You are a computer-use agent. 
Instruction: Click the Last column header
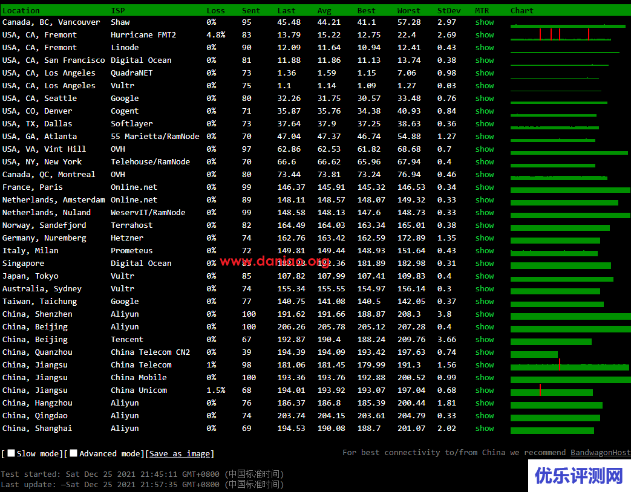(287, 10)
